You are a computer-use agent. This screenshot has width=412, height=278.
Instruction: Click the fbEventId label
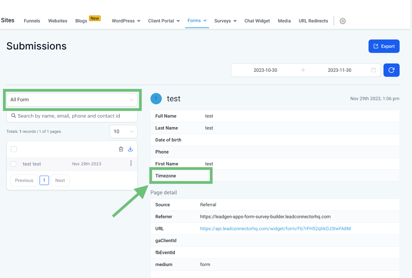pos(165,253)
